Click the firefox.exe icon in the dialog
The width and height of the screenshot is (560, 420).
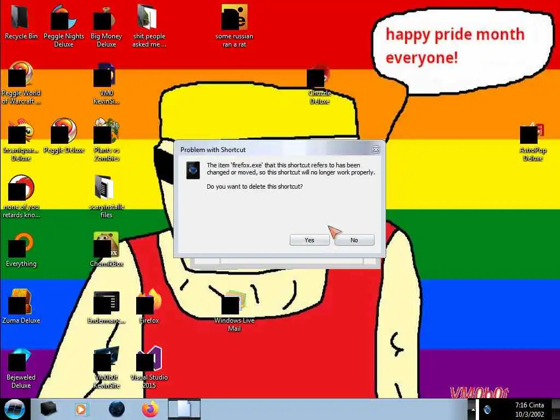[193, 170]
